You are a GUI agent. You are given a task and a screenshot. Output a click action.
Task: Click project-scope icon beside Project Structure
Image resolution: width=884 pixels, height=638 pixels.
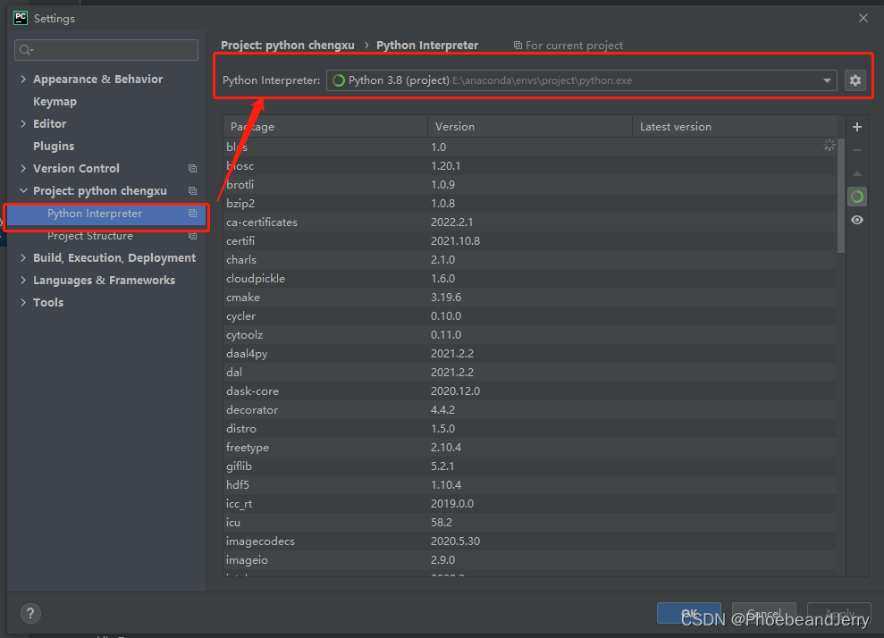point(192,236)
